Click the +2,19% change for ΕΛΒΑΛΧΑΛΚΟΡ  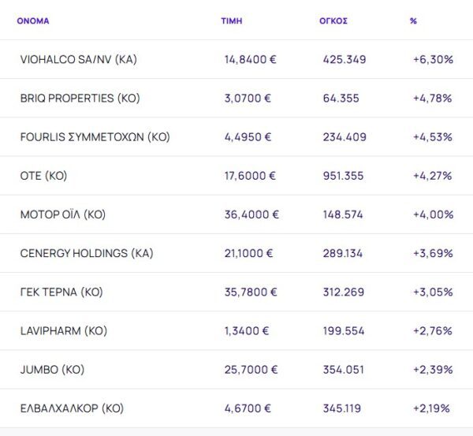(433, 408)
